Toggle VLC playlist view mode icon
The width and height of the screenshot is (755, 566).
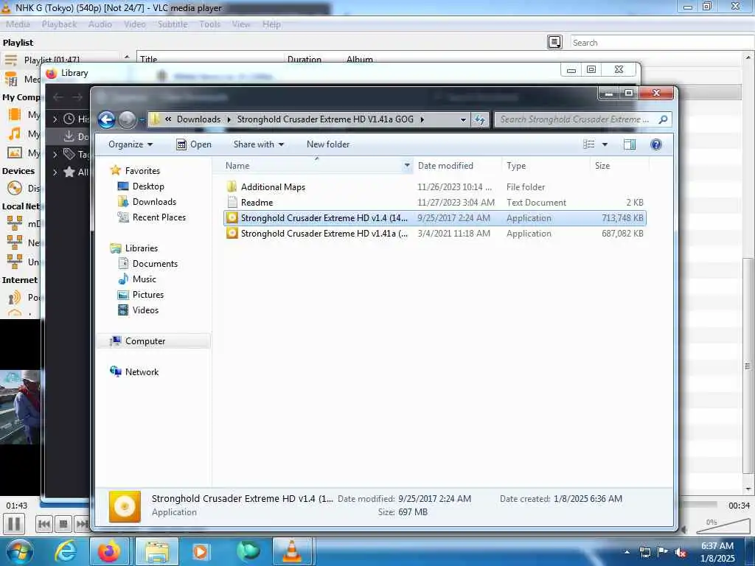tap(554, 42)
